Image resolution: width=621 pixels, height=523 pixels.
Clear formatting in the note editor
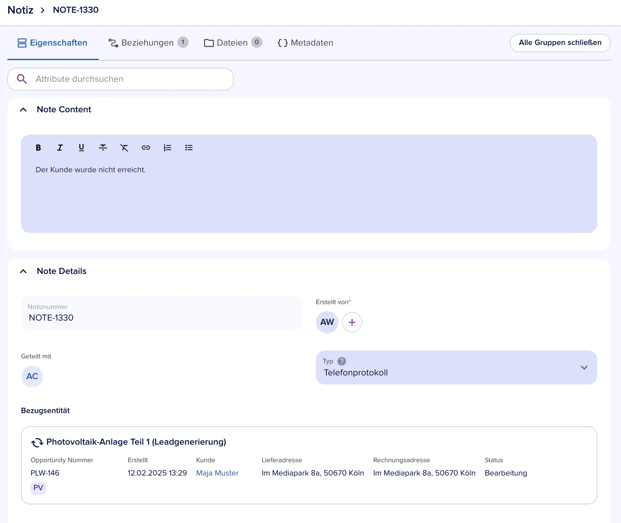tap(124, 147)
